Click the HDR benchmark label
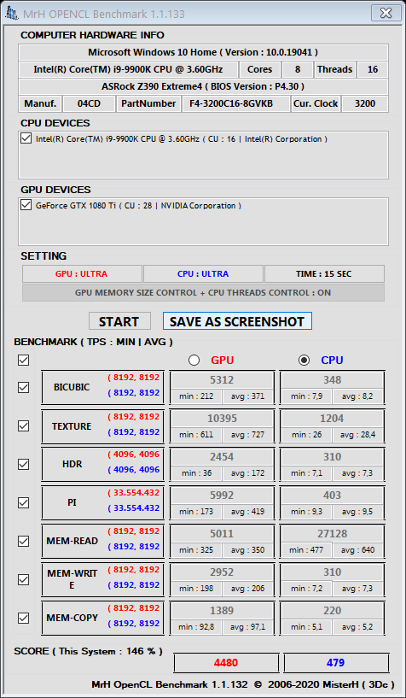406x698 pixels. click(x=72, y=464)
